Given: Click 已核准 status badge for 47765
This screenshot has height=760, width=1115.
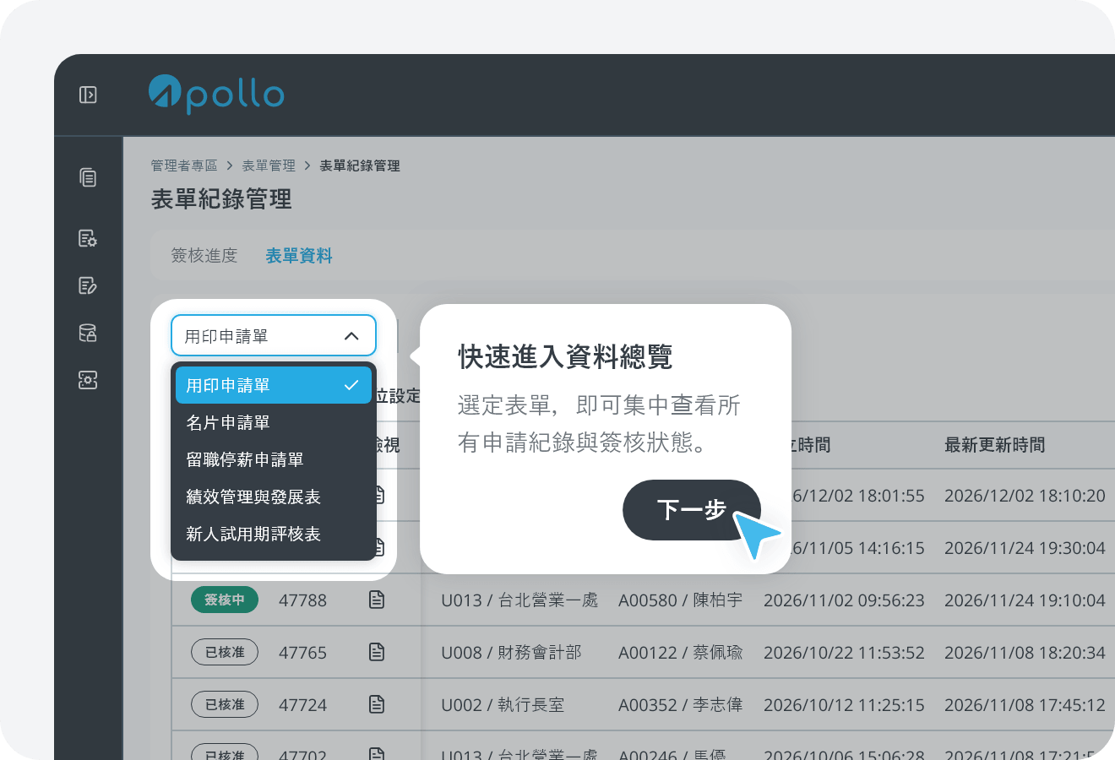Looking at the screenshot, I should point(225,652).
